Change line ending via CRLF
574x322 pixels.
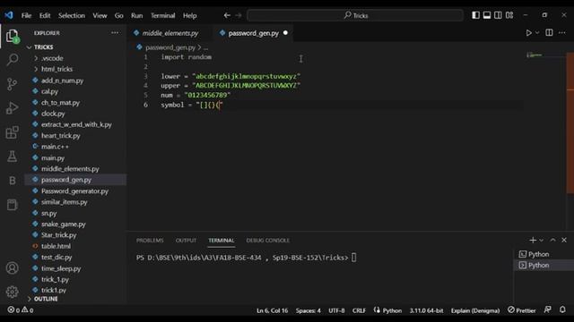359,310
